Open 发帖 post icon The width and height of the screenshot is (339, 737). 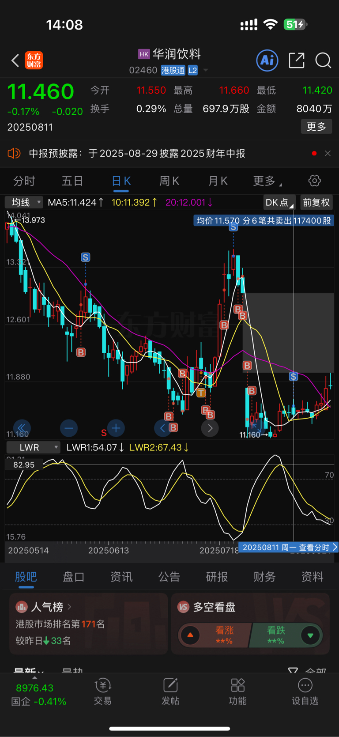coord(170,685)
